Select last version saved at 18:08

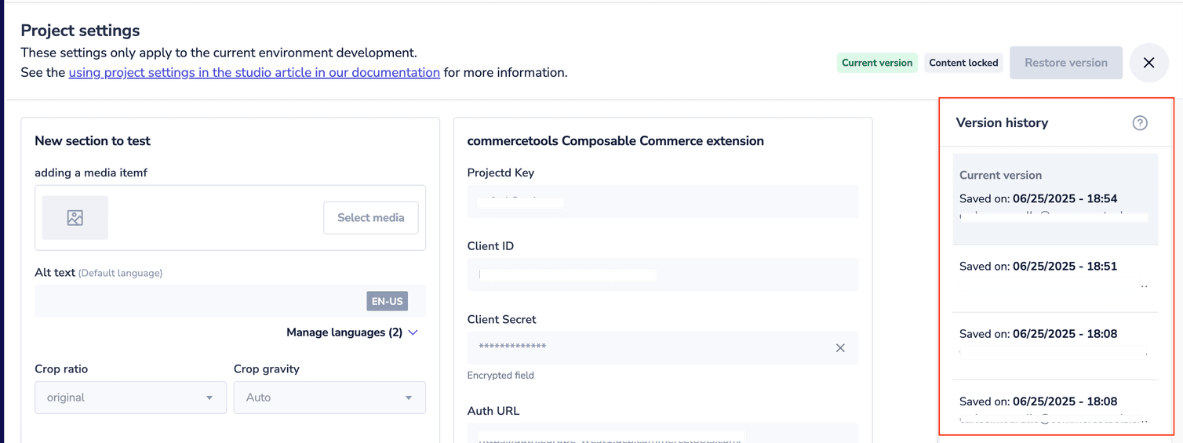1054,408
